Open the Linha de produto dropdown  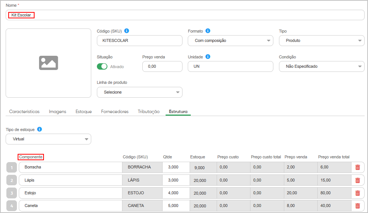point(139,92)
